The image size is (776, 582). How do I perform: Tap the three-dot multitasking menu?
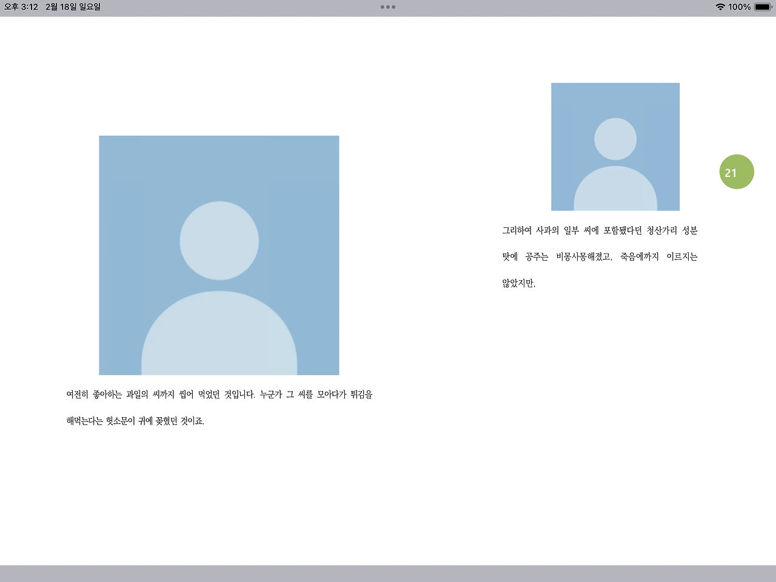click(388, 7)
